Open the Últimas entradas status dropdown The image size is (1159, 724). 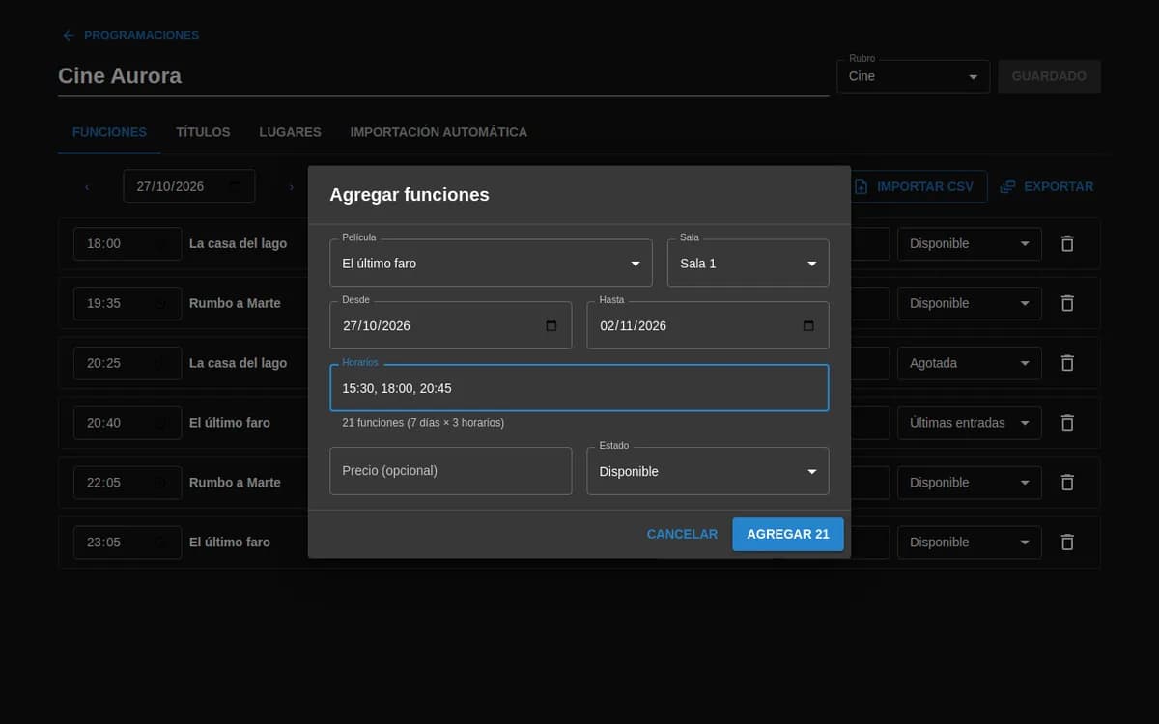(969, 423)
